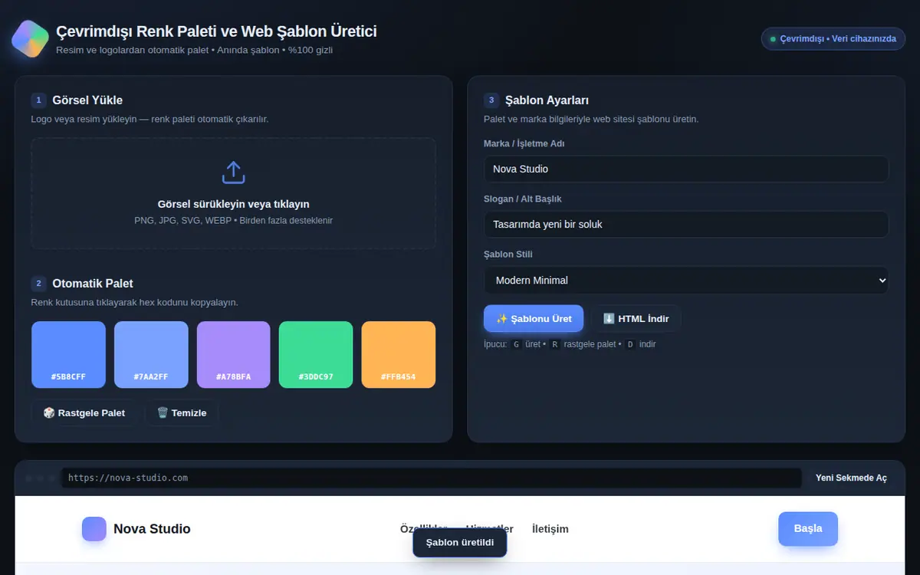Click the "PNG, JPG, SVG, WEBP" formats text
Image resolution: width=920 pixels, height=575 pixels.
pos(233,220)
